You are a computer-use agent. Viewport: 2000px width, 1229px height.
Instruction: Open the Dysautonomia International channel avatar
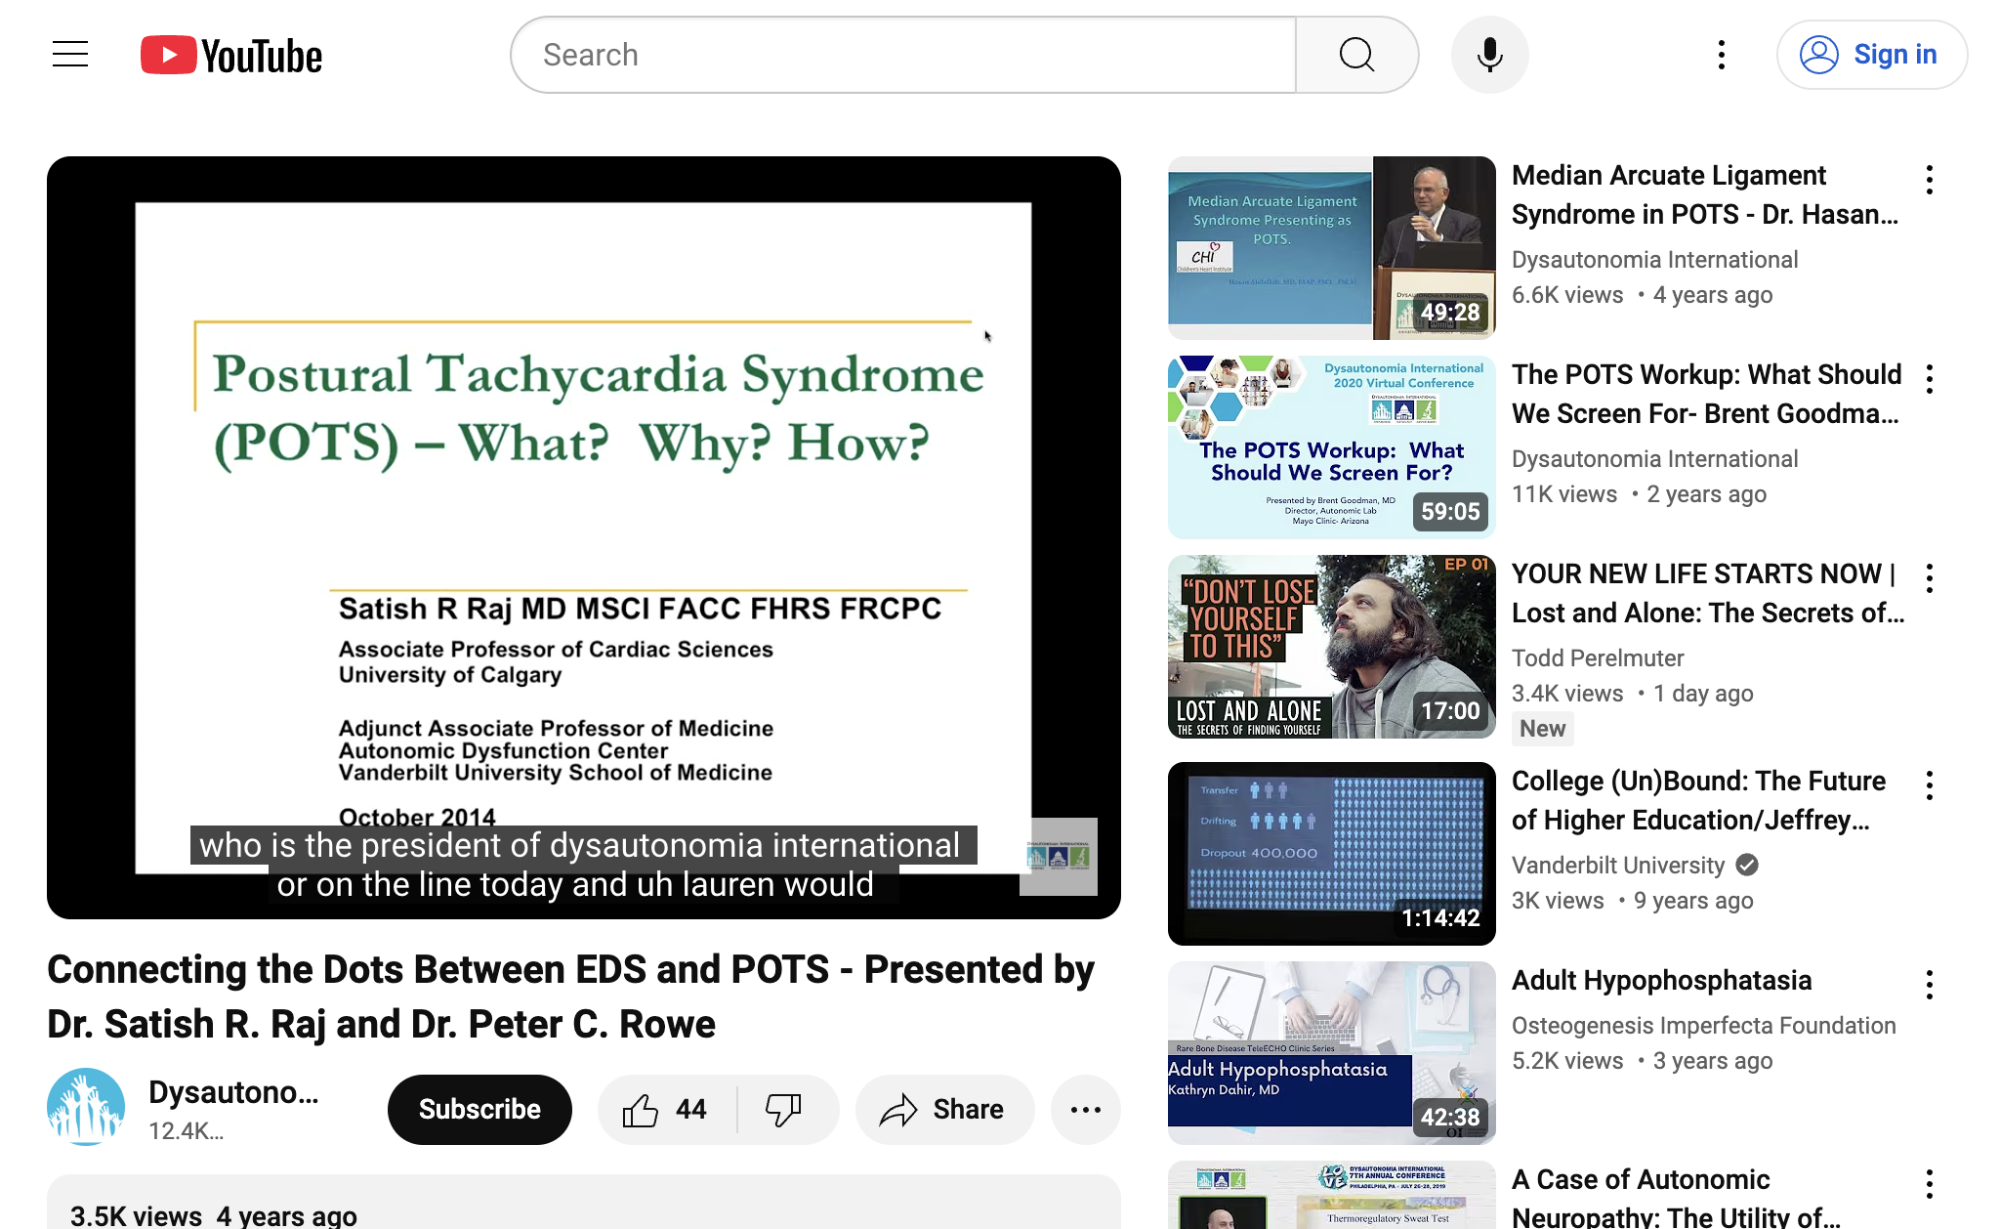click(86, 1108)
